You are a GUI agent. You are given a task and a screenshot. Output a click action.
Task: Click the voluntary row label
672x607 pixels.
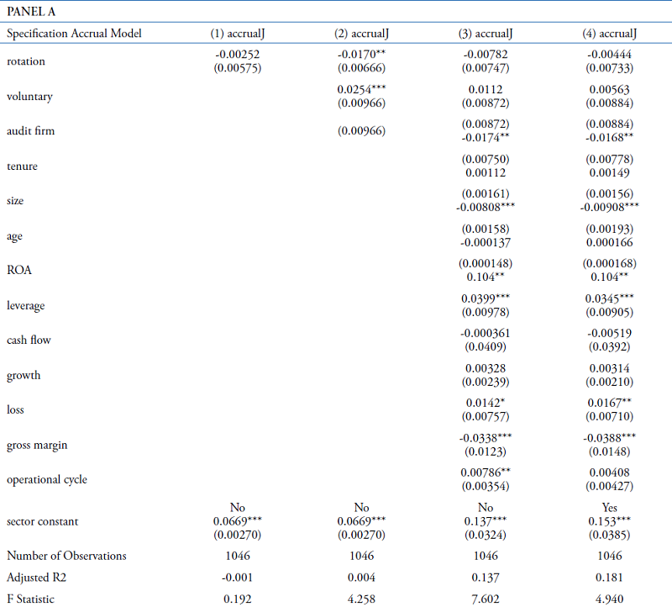(29, 97)
